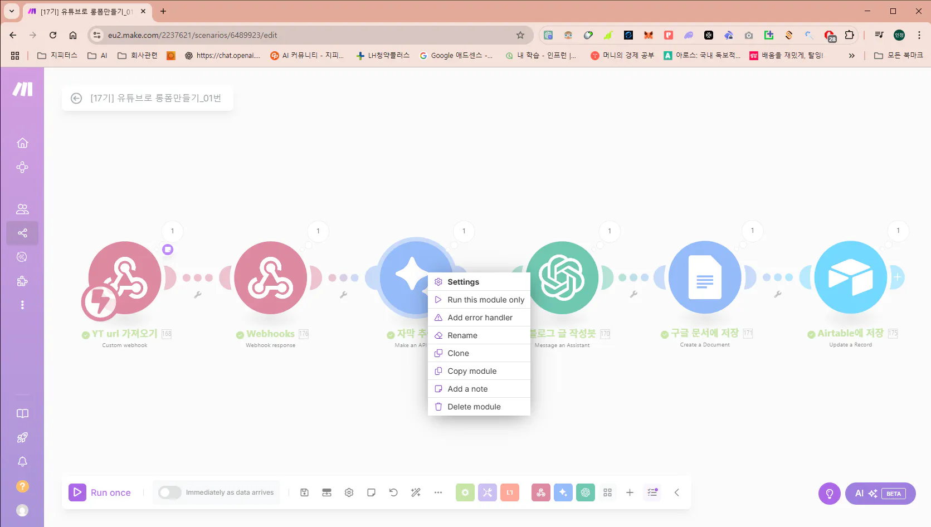Click the scenario name '[17기] 유튜브로 롱폼만들기_01번'
This screenshot has height=527, width=931.
tap(156, 99)
